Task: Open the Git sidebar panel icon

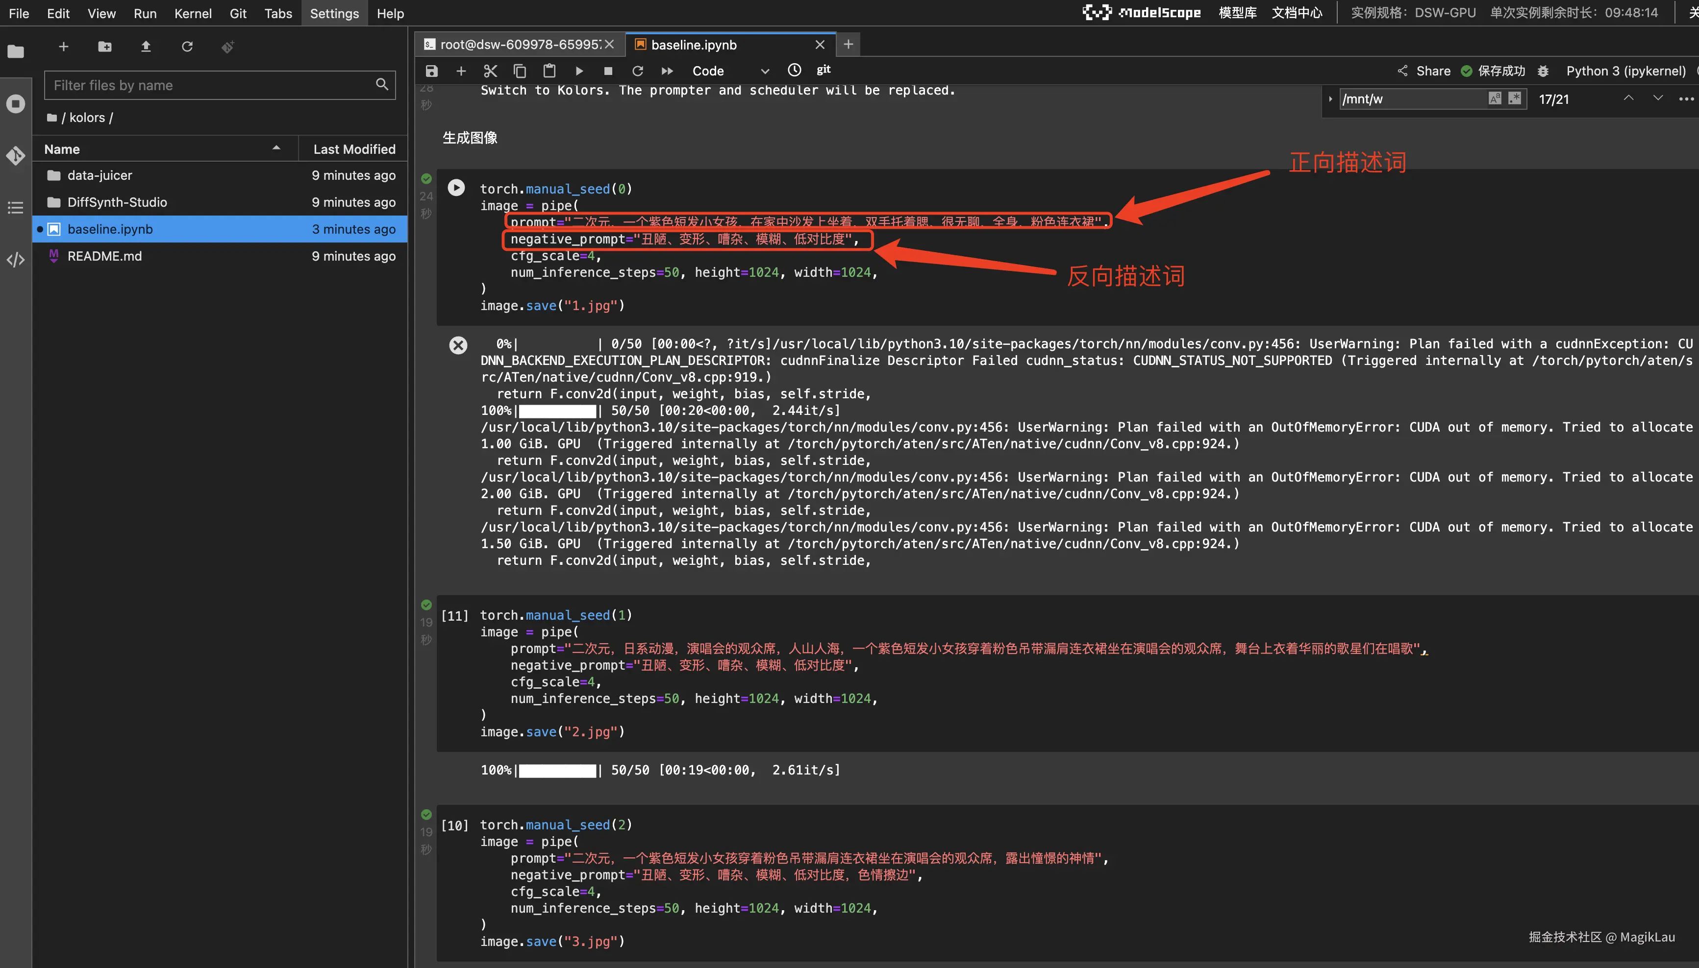Action: coord(15,156)
